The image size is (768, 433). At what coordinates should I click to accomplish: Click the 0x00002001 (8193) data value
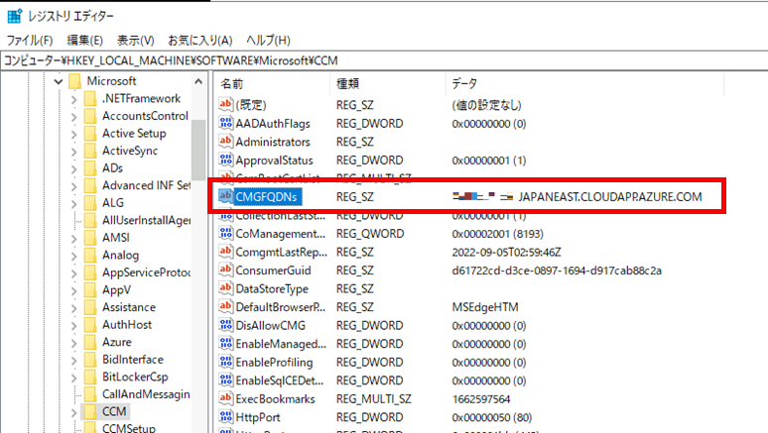[498, 234]
